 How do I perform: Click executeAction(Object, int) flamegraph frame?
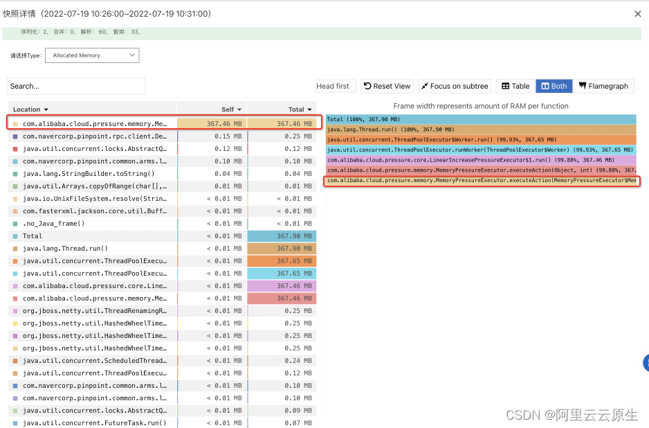pyautogui.click(x=481, y=170)
